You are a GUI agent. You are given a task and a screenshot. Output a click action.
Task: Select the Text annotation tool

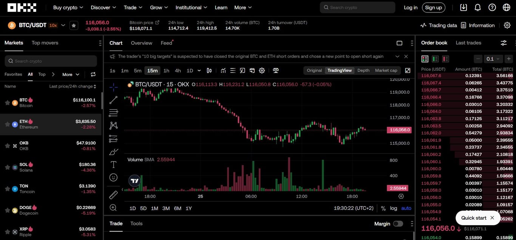(x=113, y=164)
